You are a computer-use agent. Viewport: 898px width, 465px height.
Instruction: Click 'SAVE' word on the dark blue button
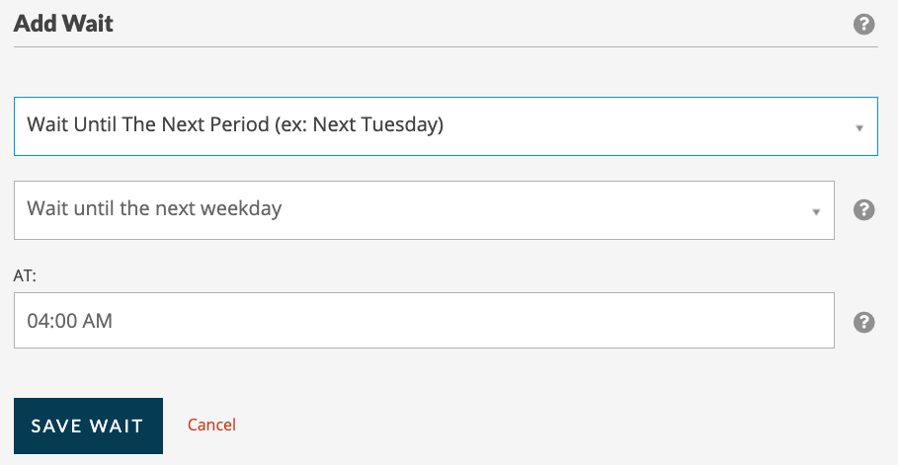56,426
